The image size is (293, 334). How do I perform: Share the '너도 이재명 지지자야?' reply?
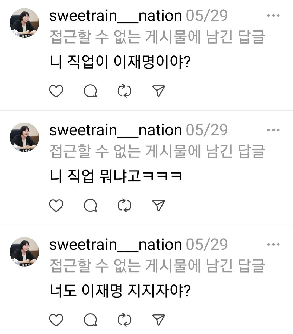(159, 320)
